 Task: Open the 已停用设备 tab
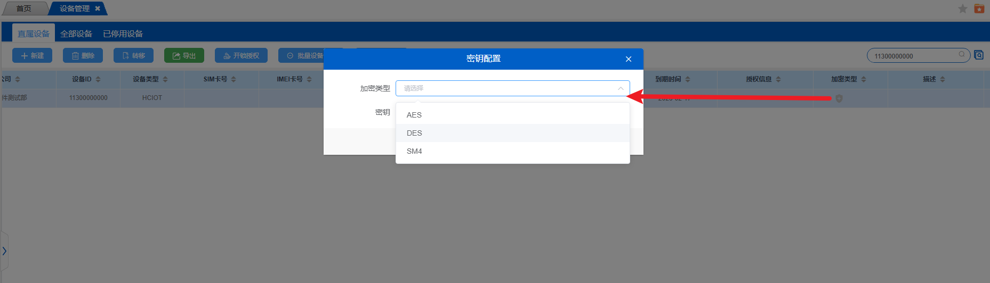123,34
